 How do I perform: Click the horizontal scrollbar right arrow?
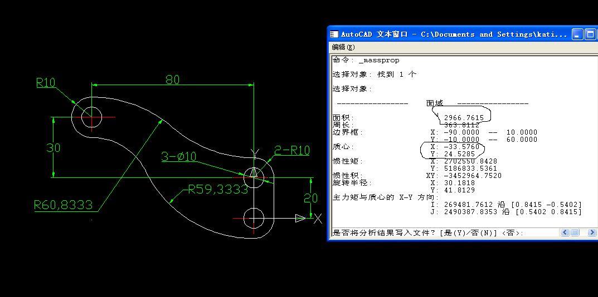coord(592,232)
